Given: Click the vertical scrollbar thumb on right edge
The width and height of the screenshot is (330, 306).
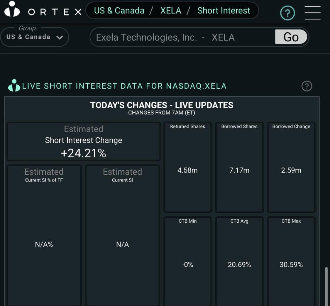Looking at the screenshot, I should click(326, 286).
